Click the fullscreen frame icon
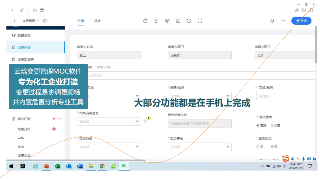320x179 pixels. coord(200,21)
